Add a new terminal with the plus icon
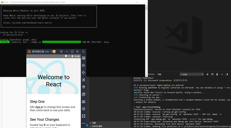This screenshot has height=128, width=231. click(x=207, y=74)
